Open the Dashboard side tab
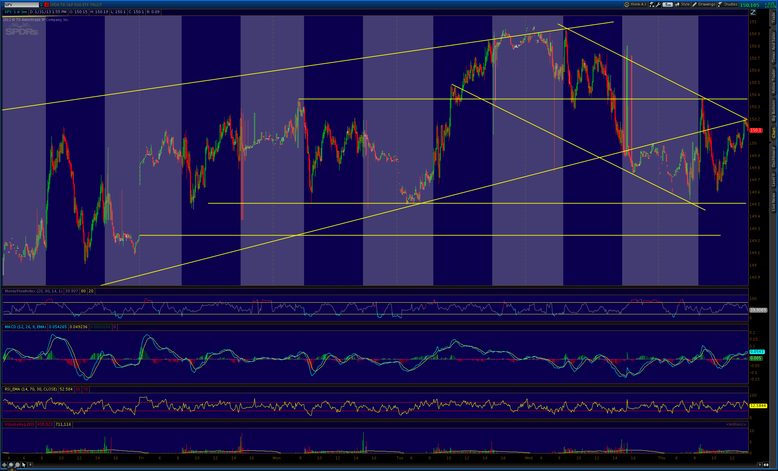Image resolution: width=778 pixels, height=471 pixels. (774, 157)
